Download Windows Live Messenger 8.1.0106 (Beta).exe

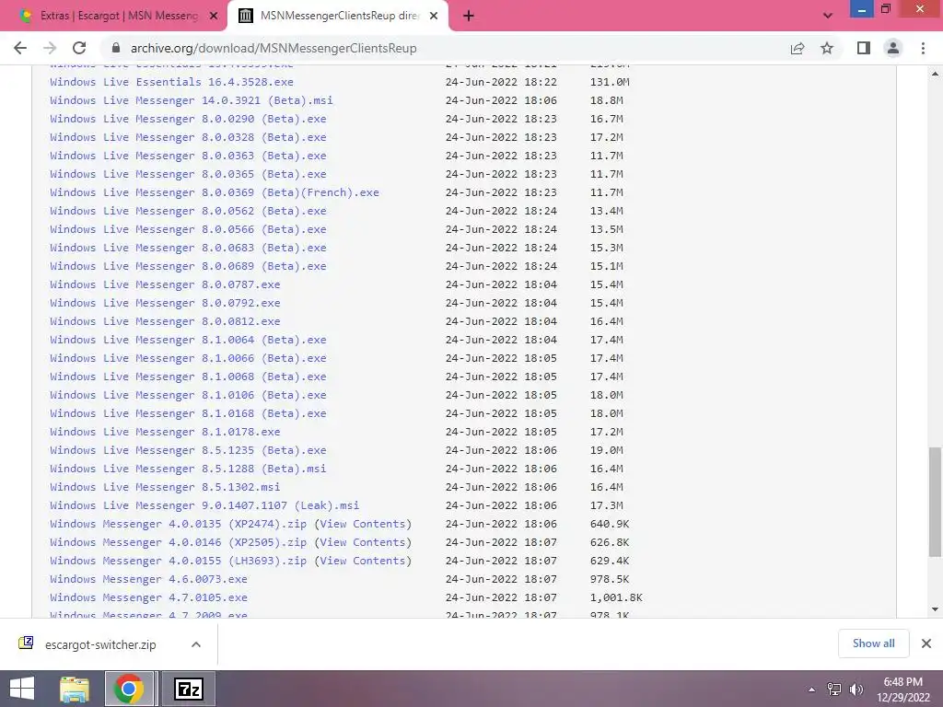click(x=188, y=395)
